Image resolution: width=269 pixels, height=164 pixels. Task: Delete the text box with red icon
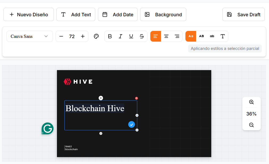136,98
